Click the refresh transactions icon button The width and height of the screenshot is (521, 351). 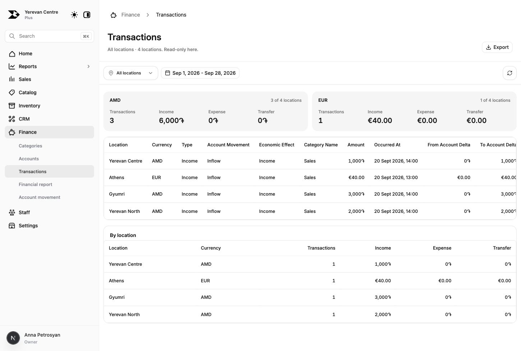pos(510,73)
